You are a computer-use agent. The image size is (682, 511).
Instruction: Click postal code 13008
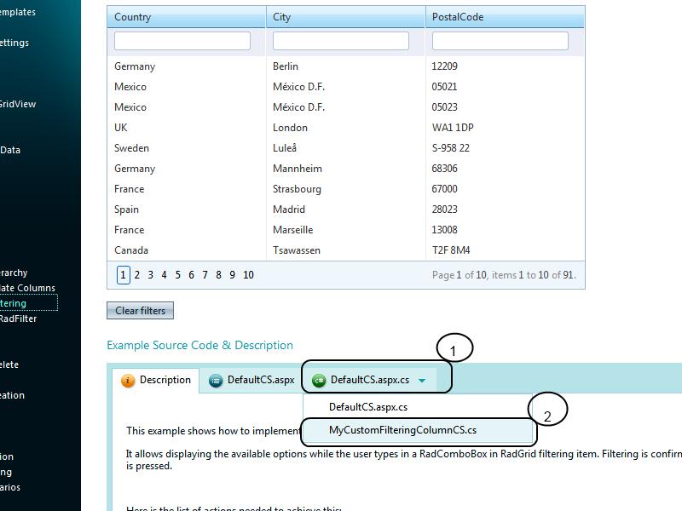click(444, 230)
